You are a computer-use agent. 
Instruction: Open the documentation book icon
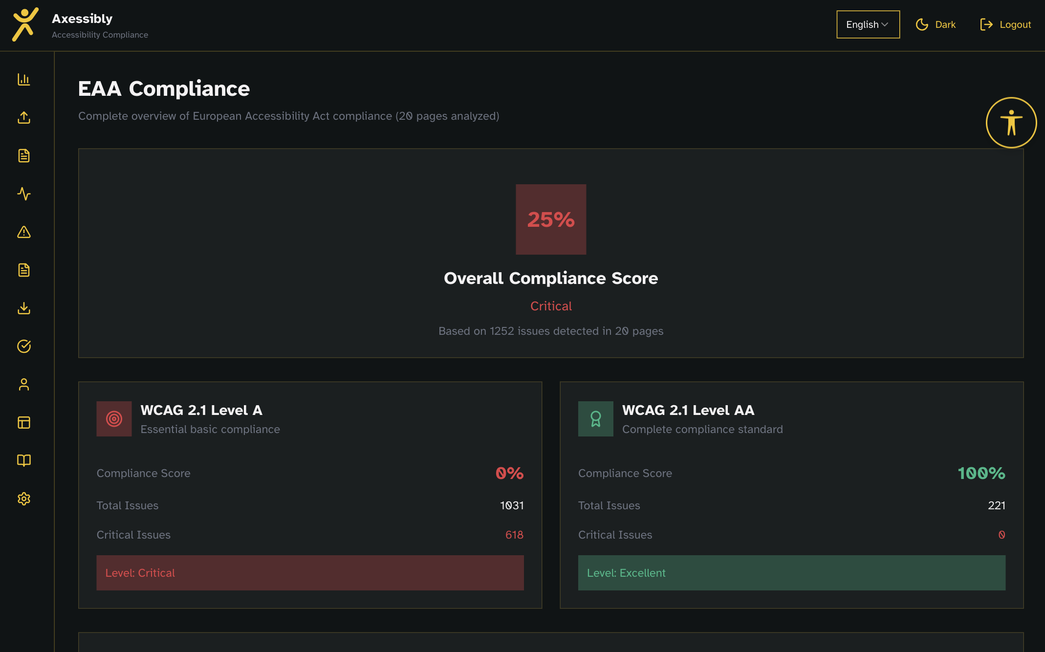point(24,460)
